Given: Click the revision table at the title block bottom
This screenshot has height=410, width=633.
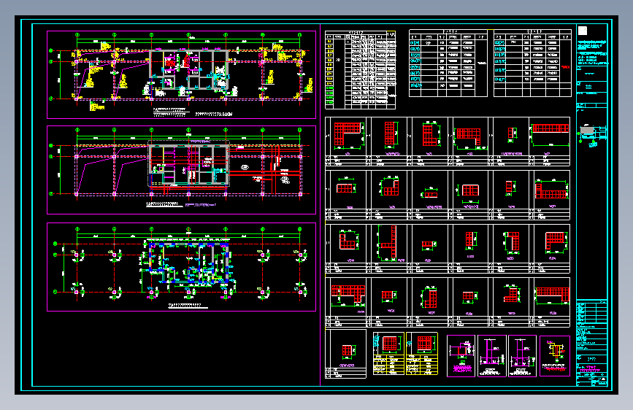Looking at the screenshot, I should coord(592,311).
